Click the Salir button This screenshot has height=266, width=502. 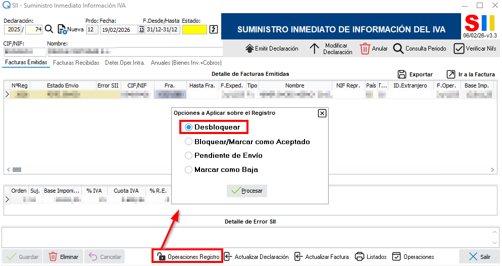pos(479,257)
